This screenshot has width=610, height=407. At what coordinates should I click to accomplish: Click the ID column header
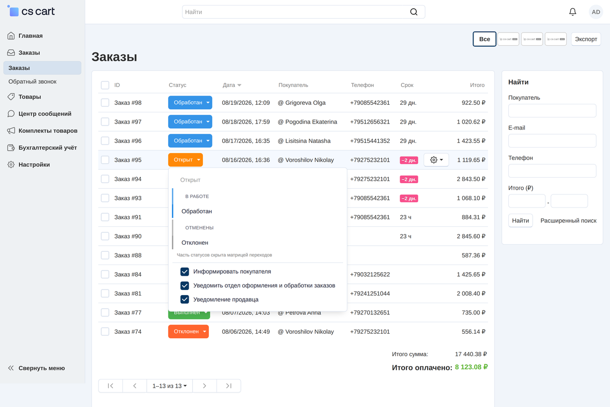[117, 85]
